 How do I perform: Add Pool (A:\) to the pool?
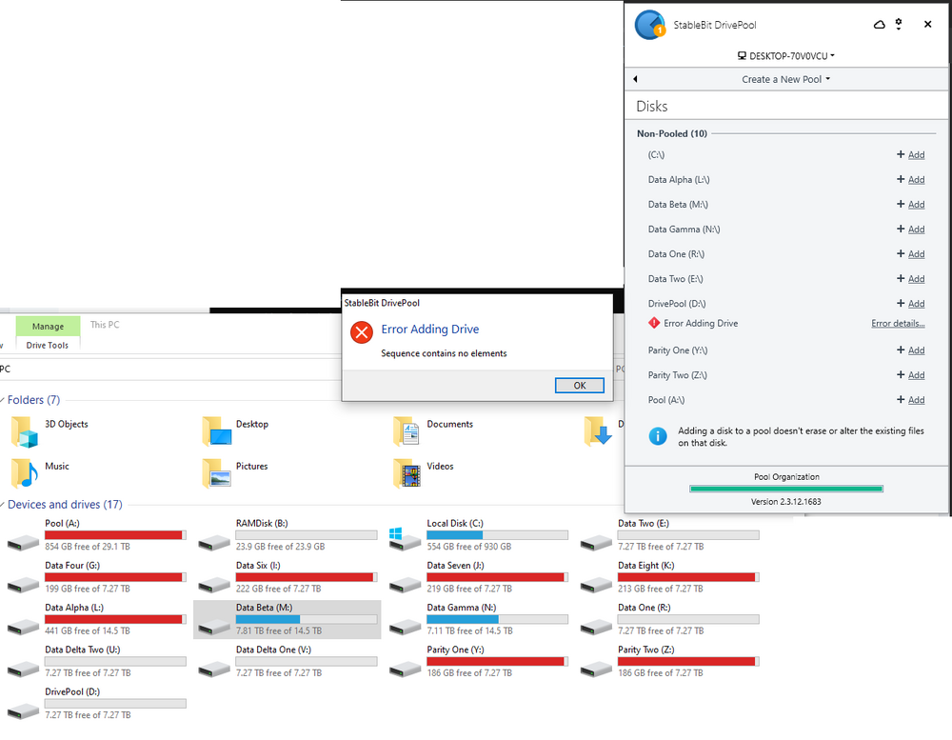click(x=911, y=400)
